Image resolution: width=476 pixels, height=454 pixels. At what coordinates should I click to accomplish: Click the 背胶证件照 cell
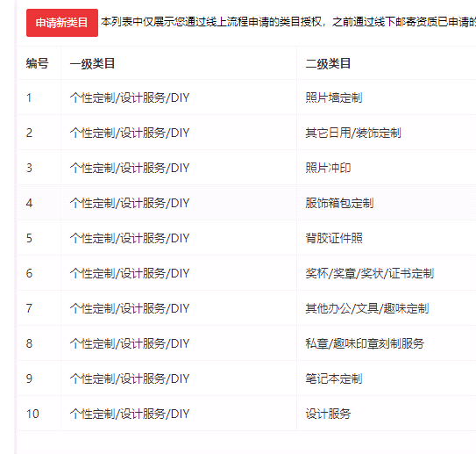tap(334, 238)
